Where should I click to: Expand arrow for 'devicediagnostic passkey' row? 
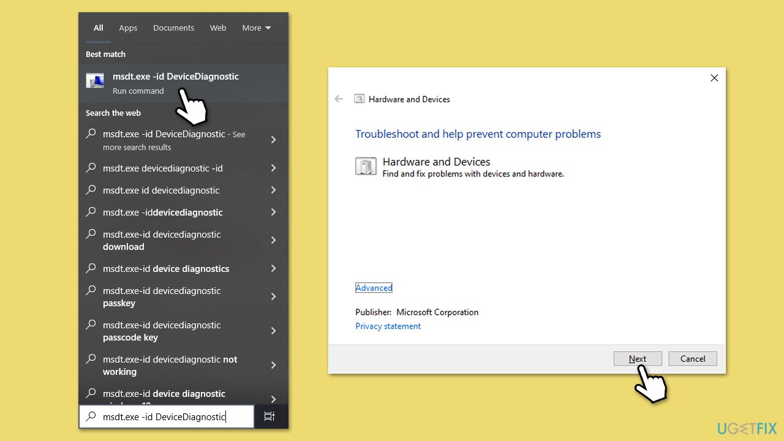click(274, 297)
